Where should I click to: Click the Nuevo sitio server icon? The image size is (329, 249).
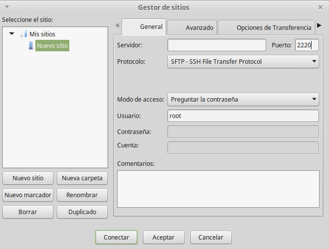(31, 46)
